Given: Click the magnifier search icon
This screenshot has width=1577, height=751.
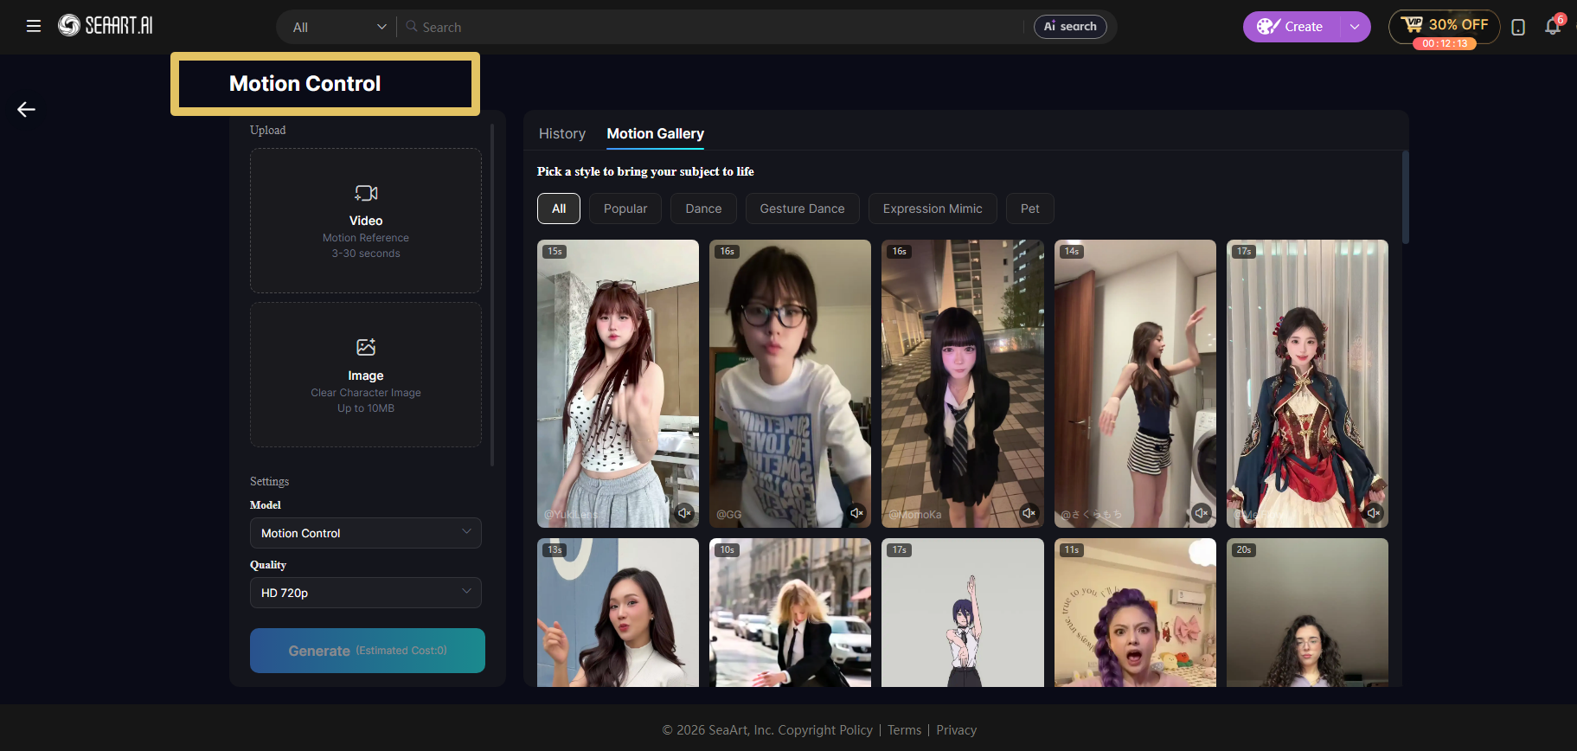Looking at the screenshot, I should pyautogui.click(x=412, y=27).
